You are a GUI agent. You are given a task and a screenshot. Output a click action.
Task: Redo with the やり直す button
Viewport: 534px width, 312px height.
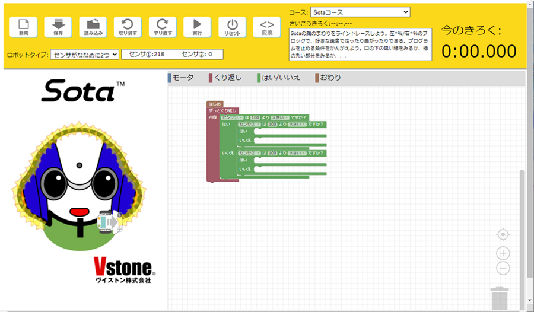tap(163, 27)
